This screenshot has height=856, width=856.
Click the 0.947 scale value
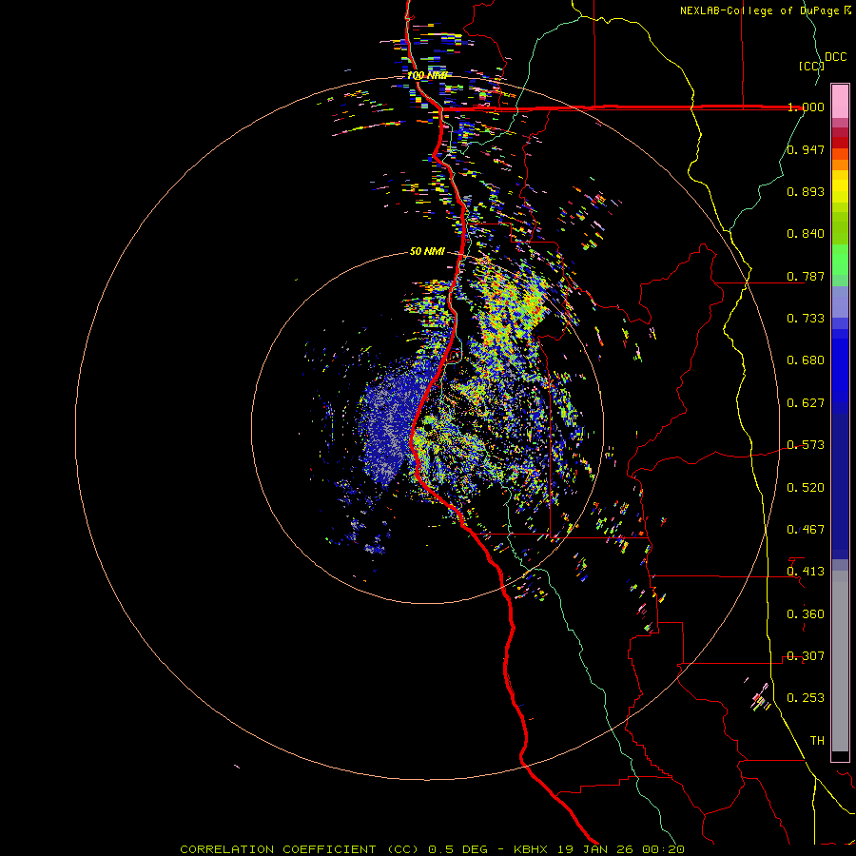806,149
